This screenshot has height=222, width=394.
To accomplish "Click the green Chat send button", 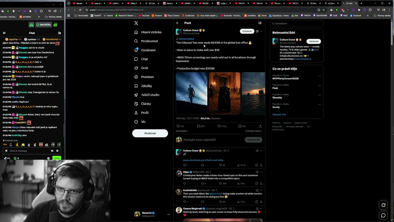I will [57, 158].
